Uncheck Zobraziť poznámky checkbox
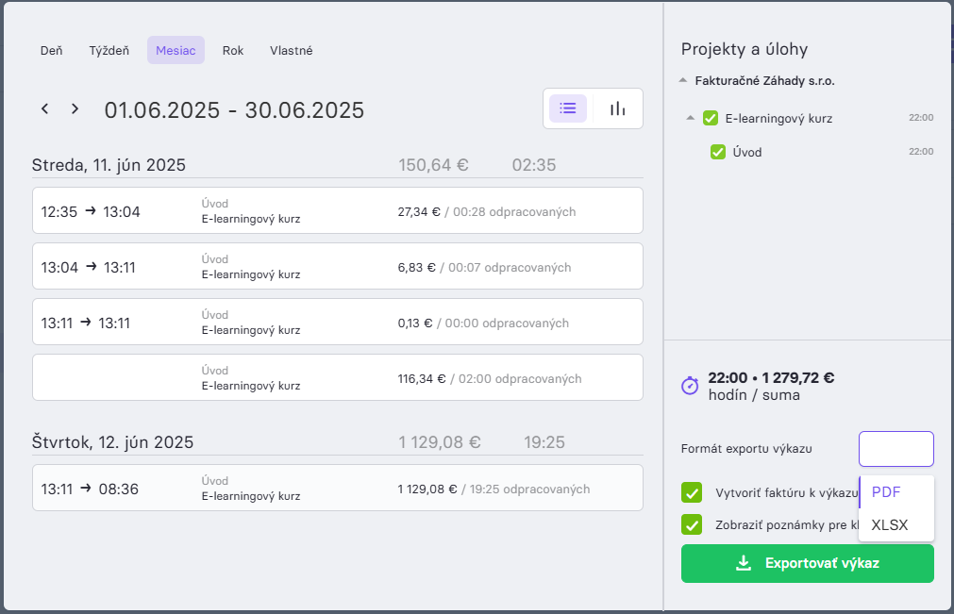This screenshot has height=614, width=954. point(692,524)
